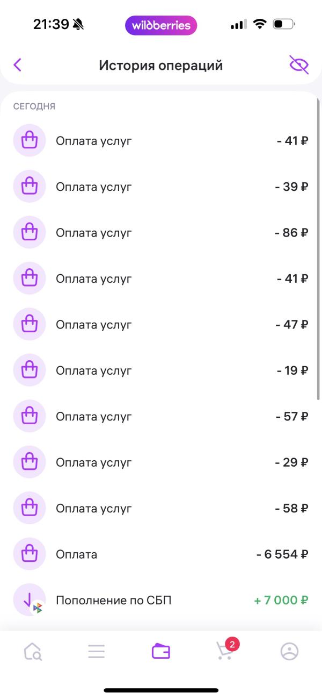
Task: Open the Оплата услуг row for - 57 ₽
Action: [x=161, y=417]
